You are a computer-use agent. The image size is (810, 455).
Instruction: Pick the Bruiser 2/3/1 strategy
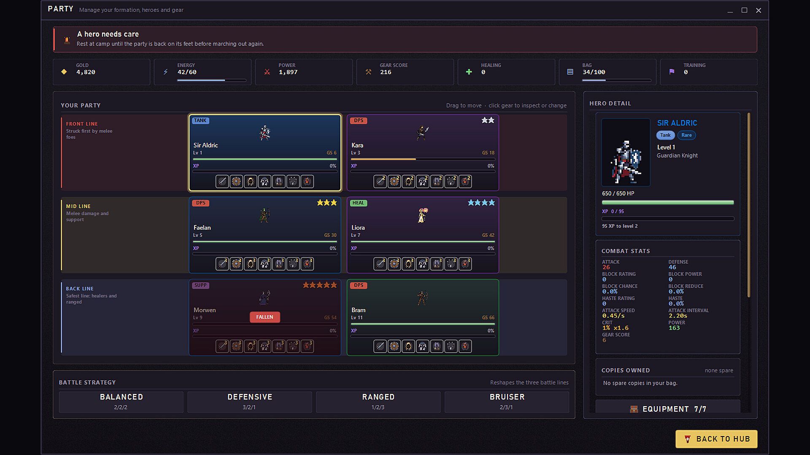[x=507, y=402]
